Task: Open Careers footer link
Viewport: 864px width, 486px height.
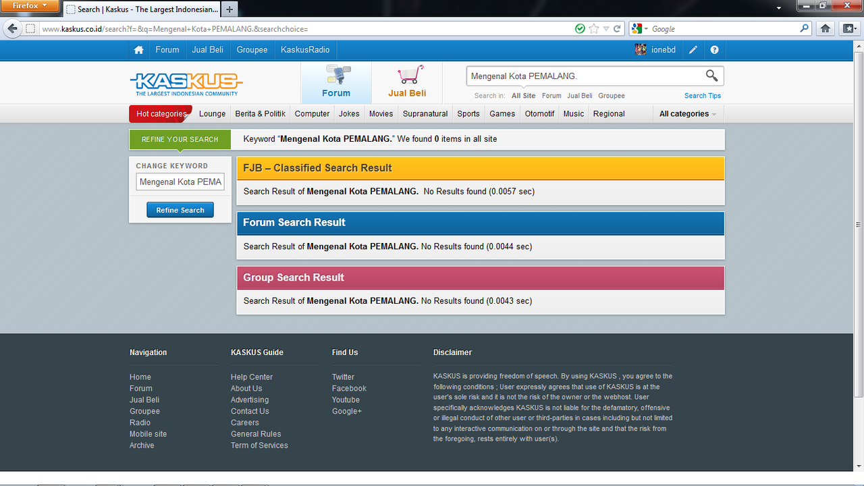Action: [245, 423]
